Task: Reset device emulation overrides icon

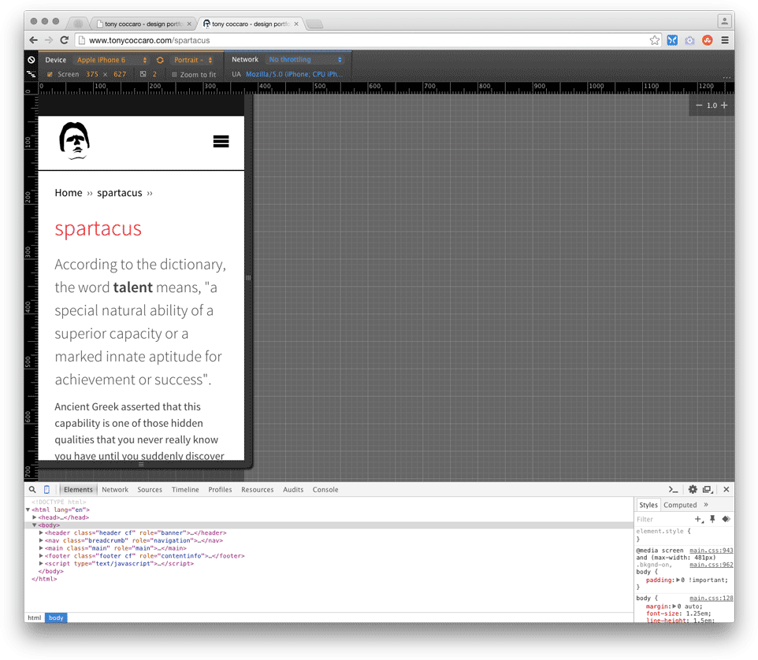Action: pyautogui.click(x=32, y=60)
